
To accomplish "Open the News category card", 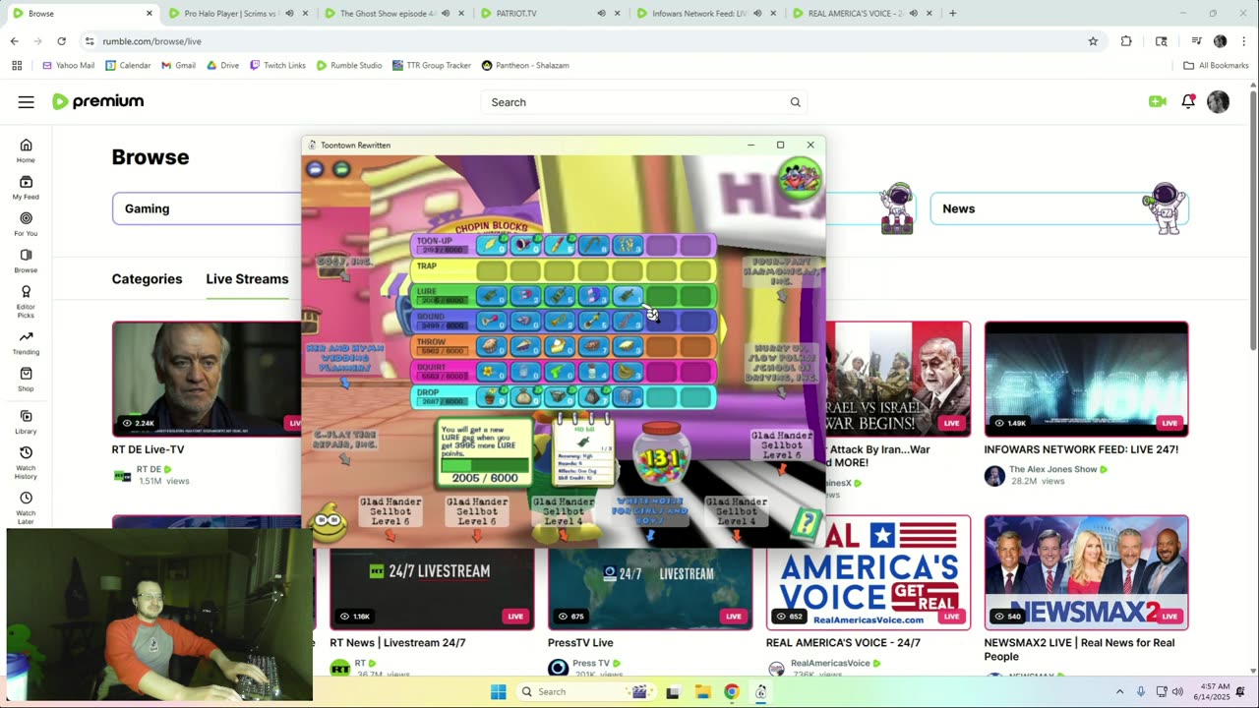I will coord(1059,208).
